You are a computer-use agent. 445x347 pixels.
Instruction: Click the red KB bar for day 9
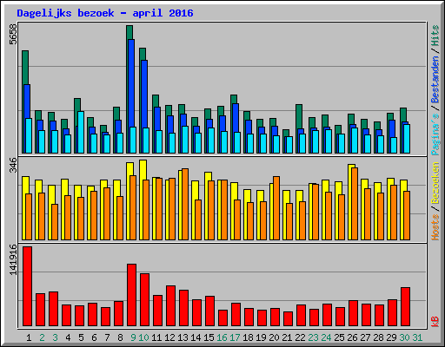(x=132, y=295)
